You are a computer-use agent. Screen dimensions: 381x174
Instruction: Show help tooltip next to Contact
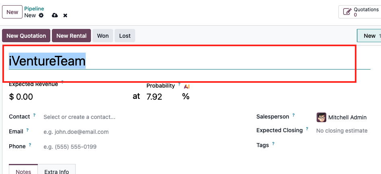(34, 115)
